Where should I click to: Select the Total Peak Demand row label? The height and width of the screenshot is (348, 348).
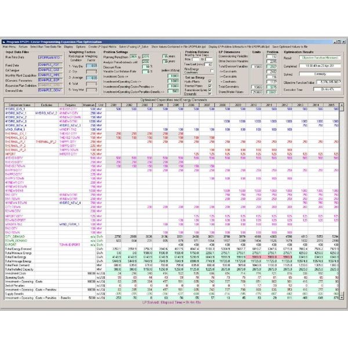pos(17,265)
